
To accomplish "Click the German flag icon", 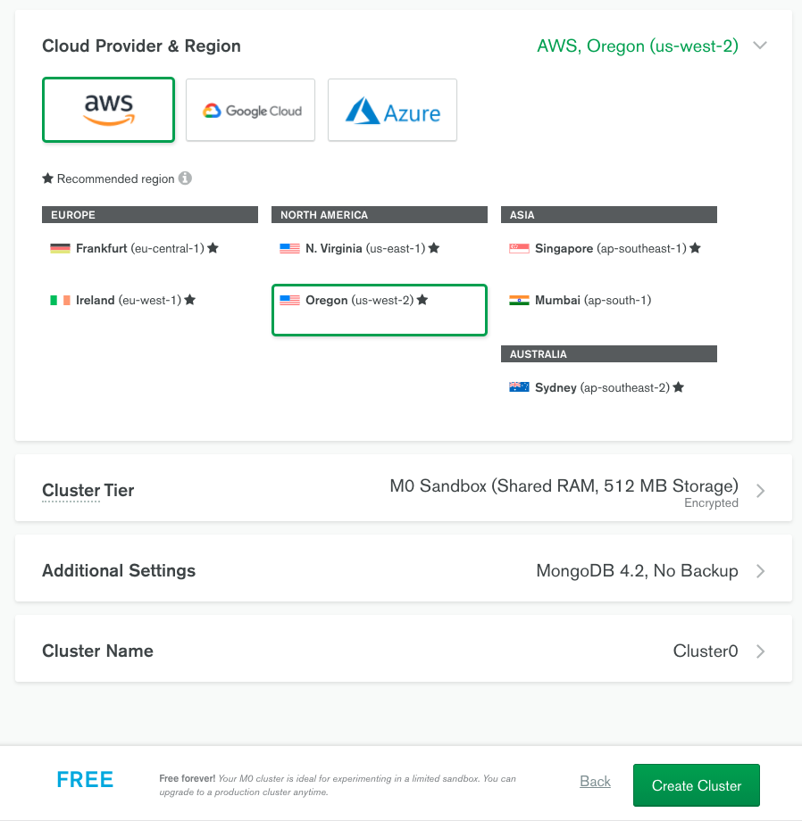I will click(x=60, y=249).
